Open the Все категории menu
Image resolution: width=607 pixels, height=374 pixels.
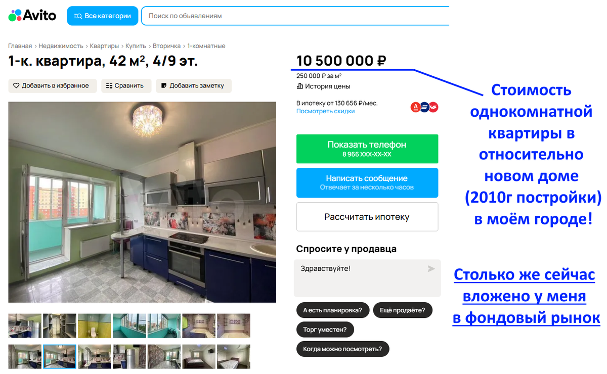pos(102,16)
